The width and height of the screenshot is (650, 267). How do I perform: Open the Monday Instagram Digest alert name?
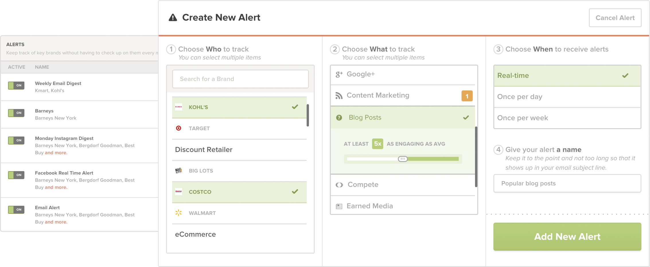pos(64,139)
